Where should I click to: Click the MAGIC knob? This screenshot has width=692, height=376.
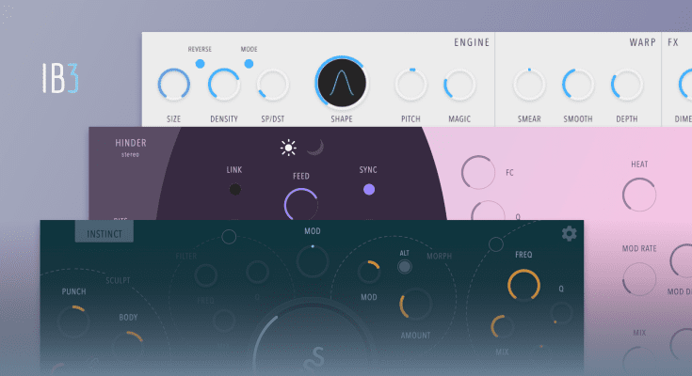[459, 86]
